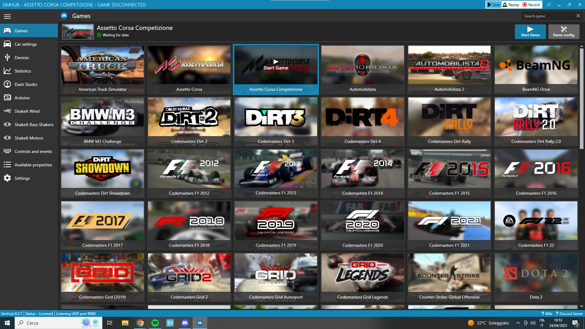Open ShakeIt Motors
585x329 pixels.
coord(29,138)
